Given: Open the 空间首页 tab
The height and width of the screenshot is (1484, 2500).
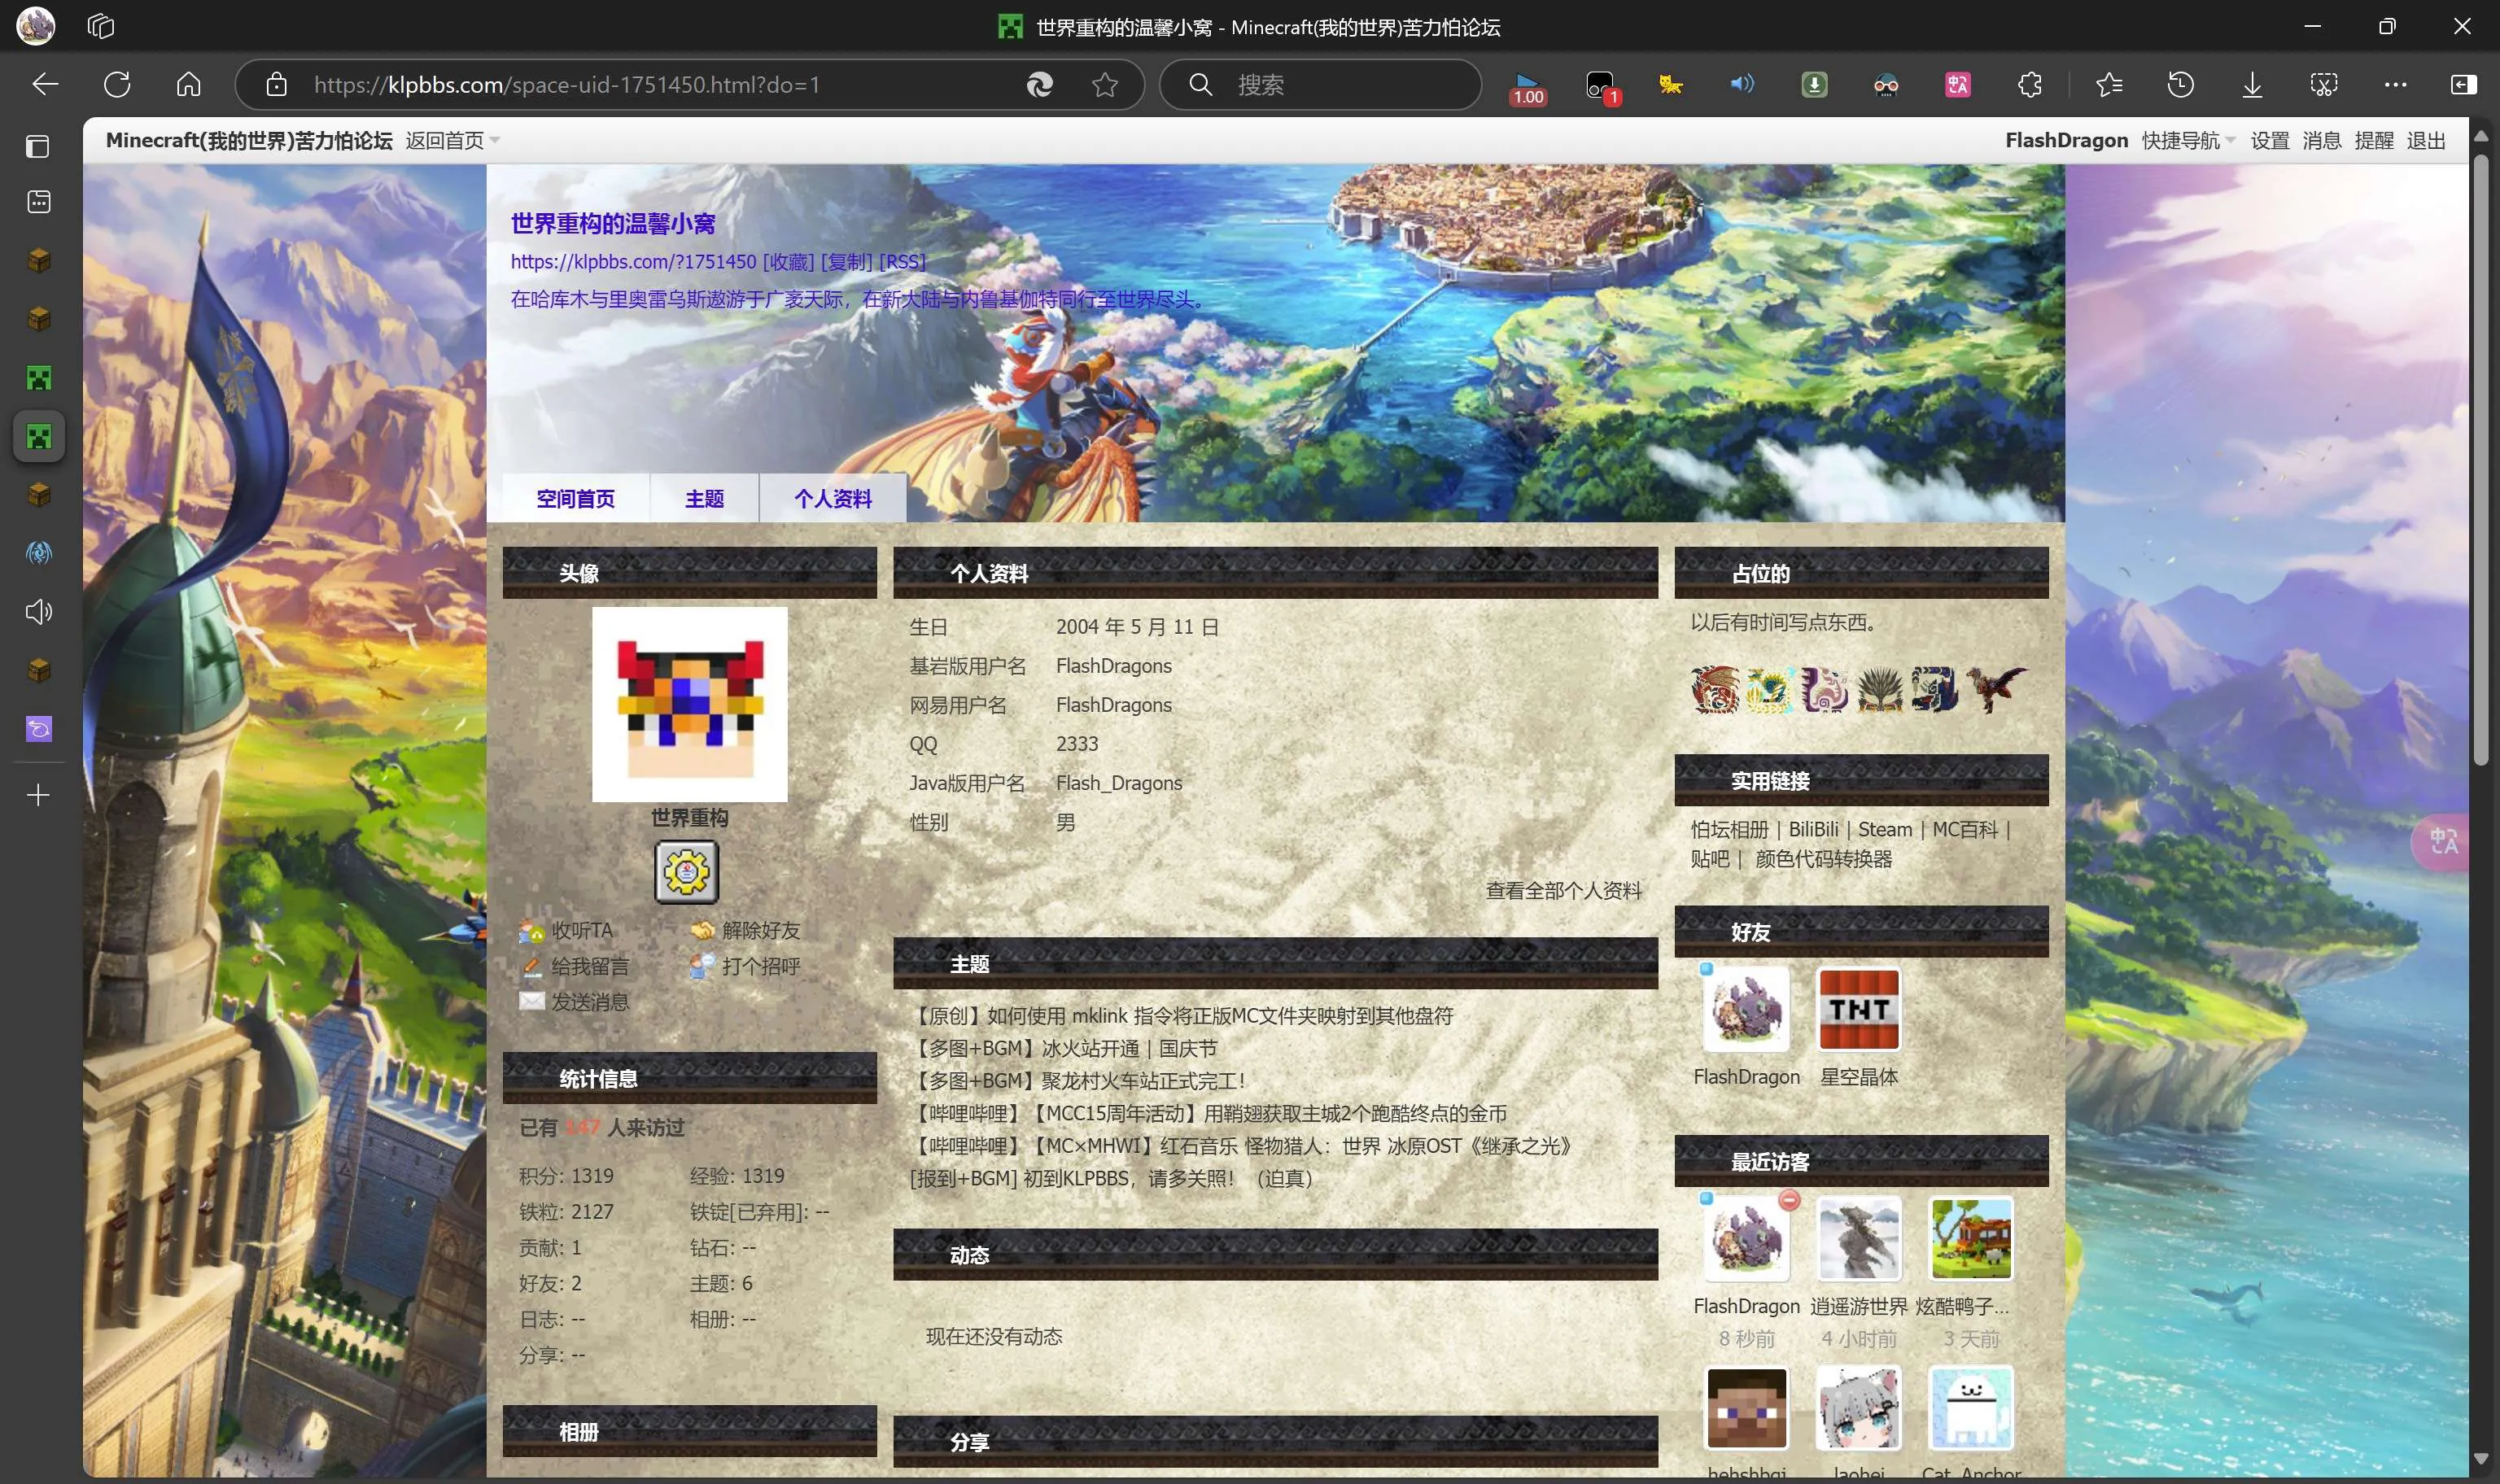Looking at the screenshot, I should point(575,498).
